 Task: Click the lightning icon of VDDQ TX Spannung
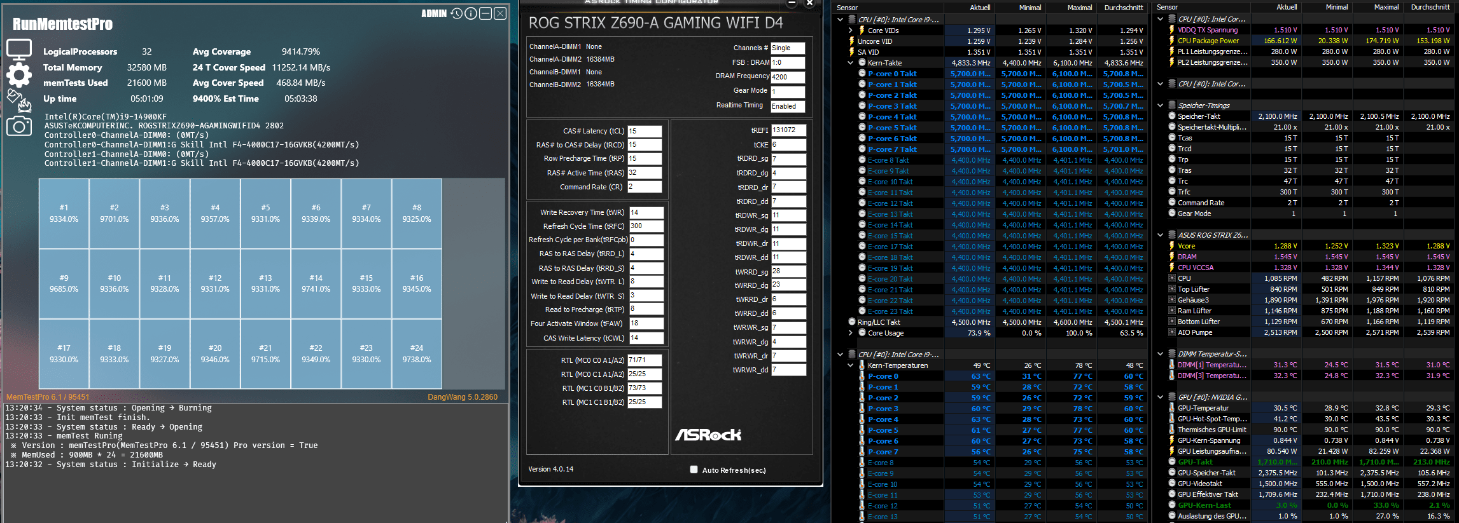point(1171,30)
